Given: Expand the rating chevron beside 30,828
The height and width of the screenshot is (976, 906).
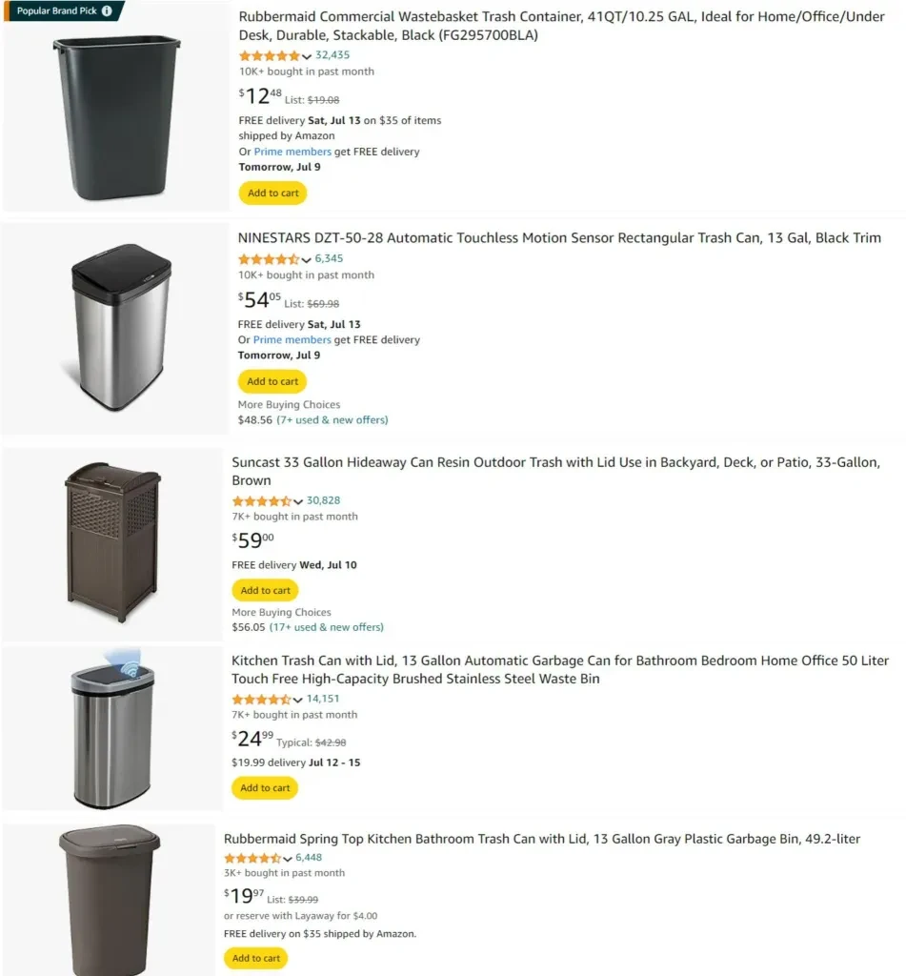Looking at the screenshot, I should tap(298, 501).
